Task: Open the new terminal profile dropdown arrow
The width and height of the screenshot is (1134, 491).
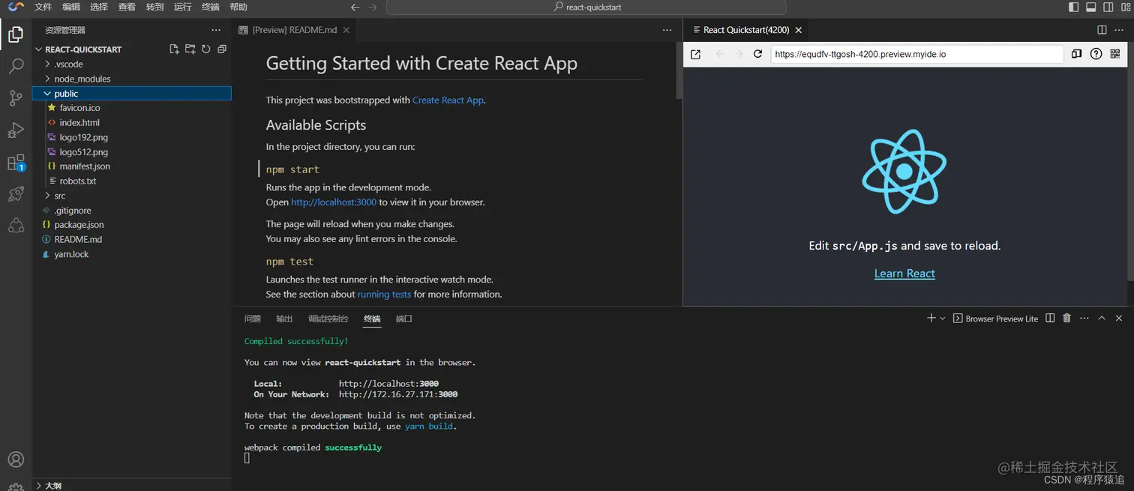Action: point(943,319)
